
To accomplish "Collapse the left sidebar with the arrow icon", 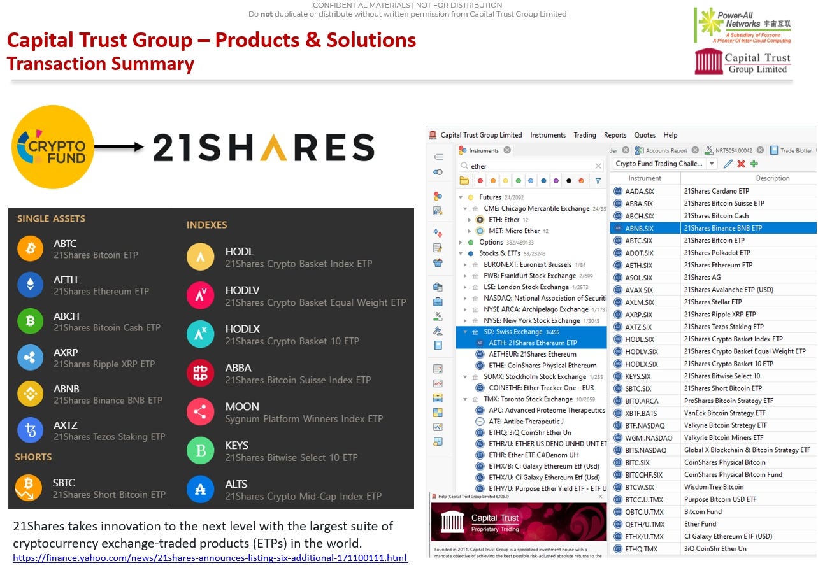I will 438,157.
